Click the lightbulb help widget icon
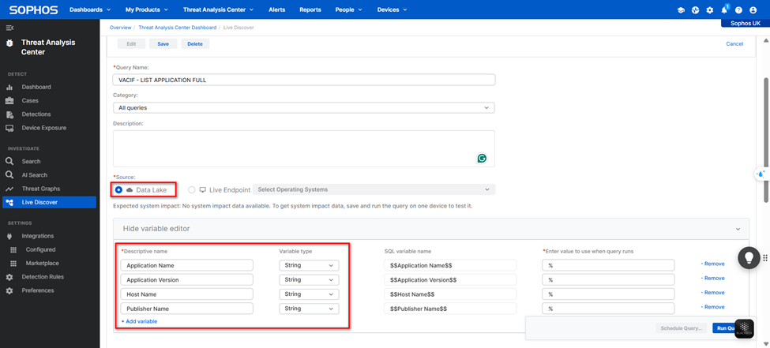Image resolution: width=770 pixels, height=348 pixels. [749, 258]
